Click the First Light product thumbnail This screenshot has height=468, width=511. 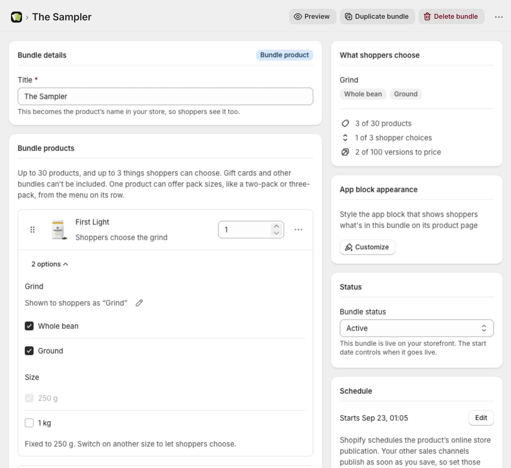click(59, 230)
